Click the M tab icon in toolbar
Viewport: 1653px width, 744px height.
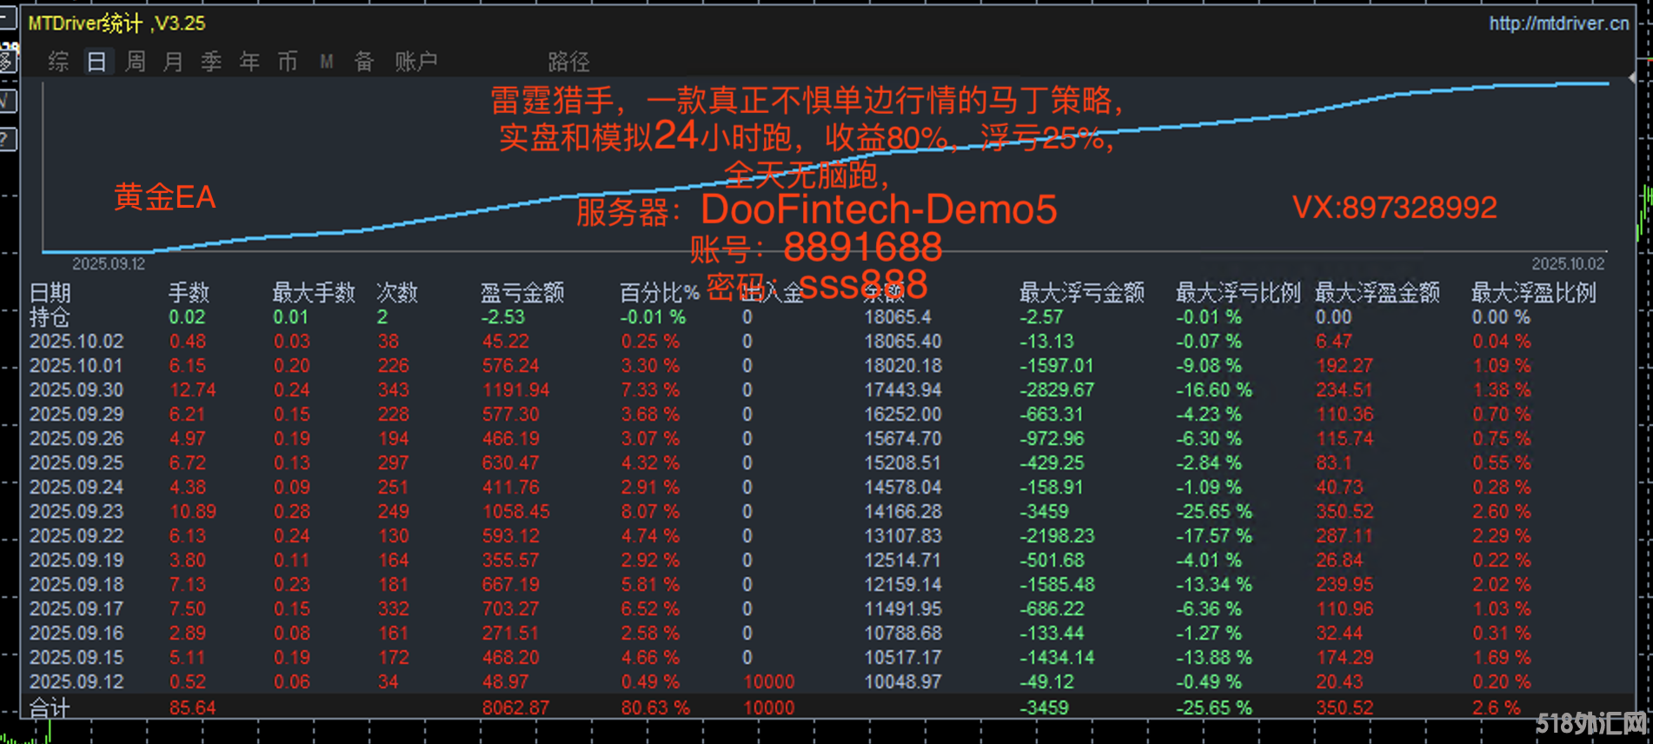[326, 62]
